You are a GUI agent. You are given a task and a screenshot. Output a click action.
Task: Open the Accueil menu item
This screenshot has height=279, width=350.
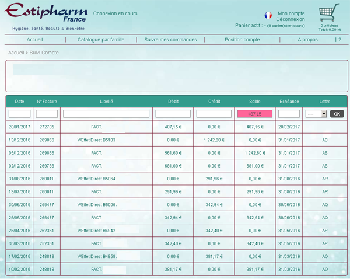pyautogui.click(x=34, y=40)
